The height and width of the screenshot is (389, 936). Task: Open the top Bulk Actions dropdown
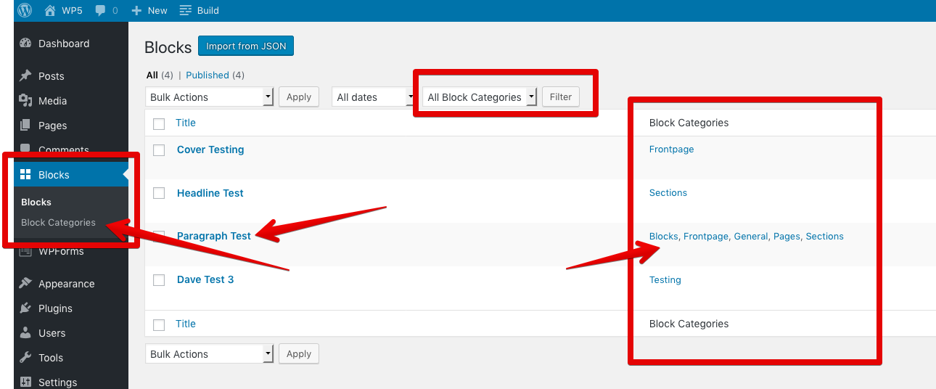[x=209, y=97]
